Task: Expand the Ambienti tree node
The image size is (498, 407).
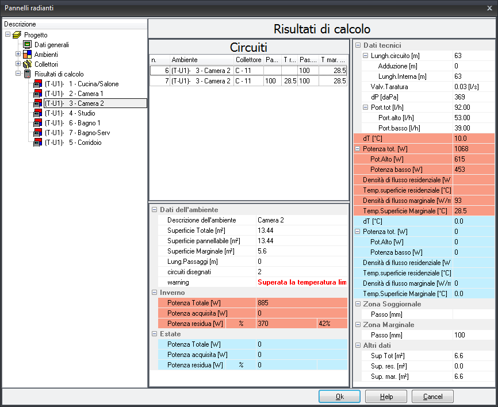Action: (x=18, y=55)
